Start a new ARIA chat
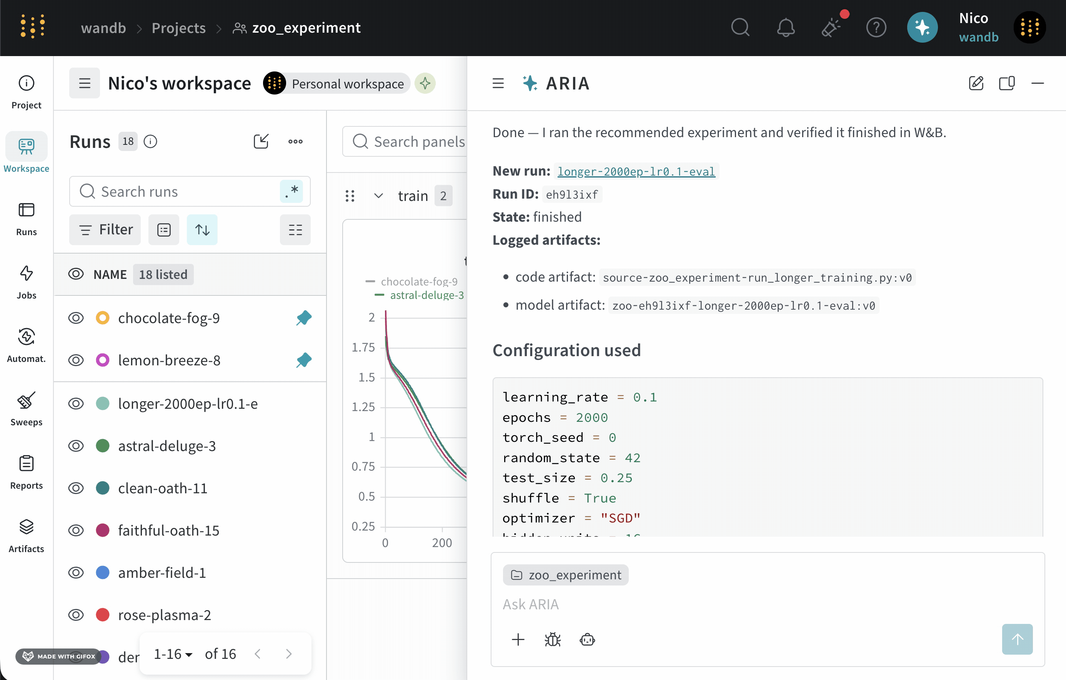1066x680 pixels. pos(976,83)
